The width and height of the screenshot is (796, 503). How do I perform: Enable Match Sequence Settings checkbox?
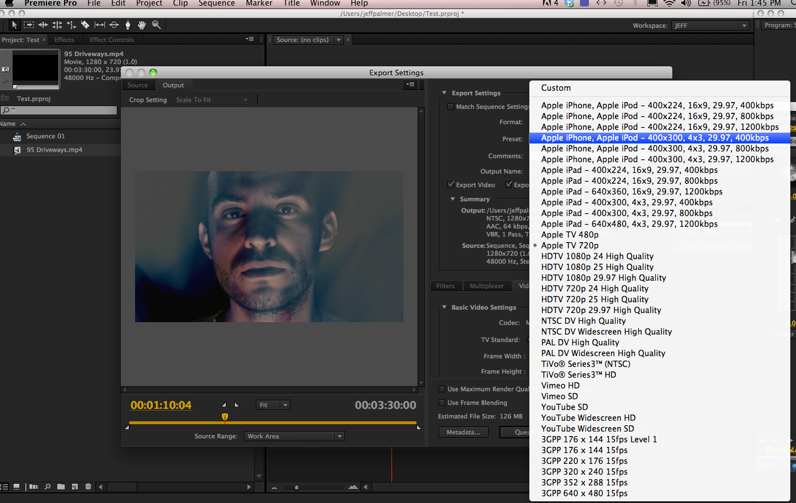tap(450, 107)
